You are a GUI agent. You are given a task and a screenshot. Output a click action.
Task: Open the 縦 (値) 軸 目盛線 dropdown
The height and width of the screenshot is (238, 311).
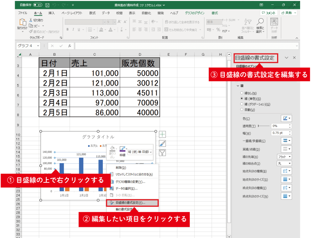click(x=139, y=151)
